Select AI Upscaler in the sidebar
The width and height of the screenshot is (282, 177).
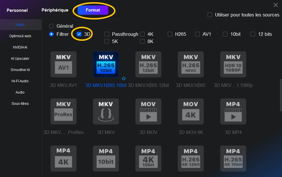20,59
